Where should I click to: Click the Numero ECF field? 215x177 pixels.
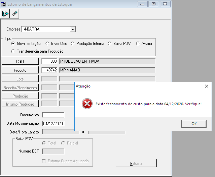click(x=53, y=152)
